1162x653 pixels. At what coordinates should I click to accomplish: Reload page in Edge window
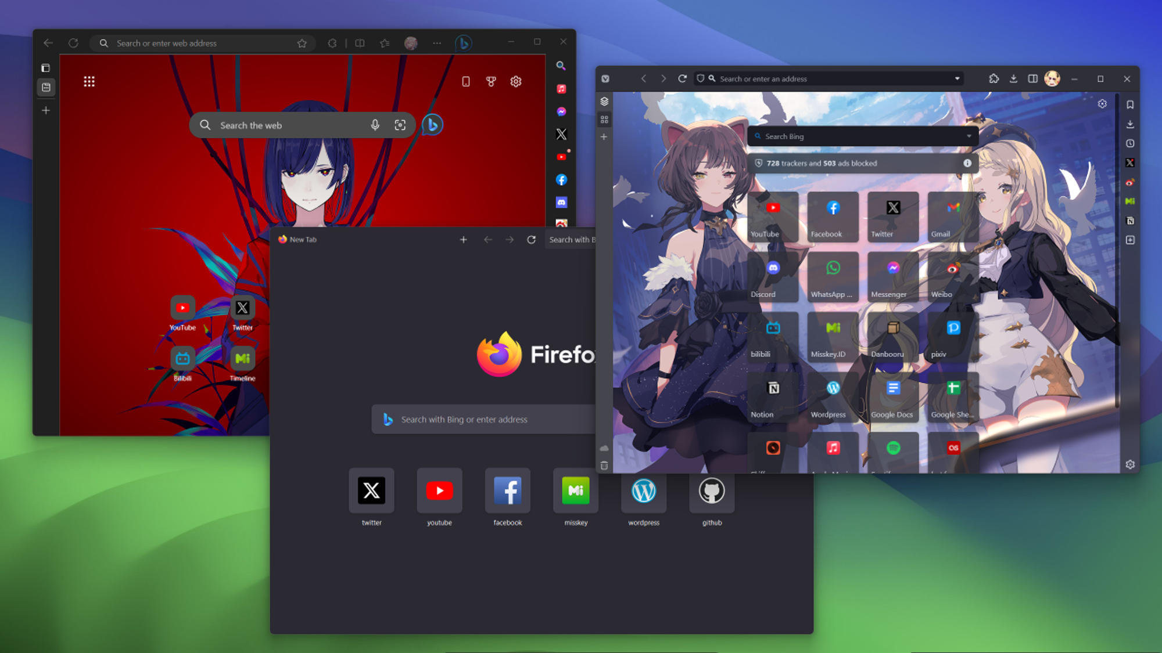(x=73, y=43)
